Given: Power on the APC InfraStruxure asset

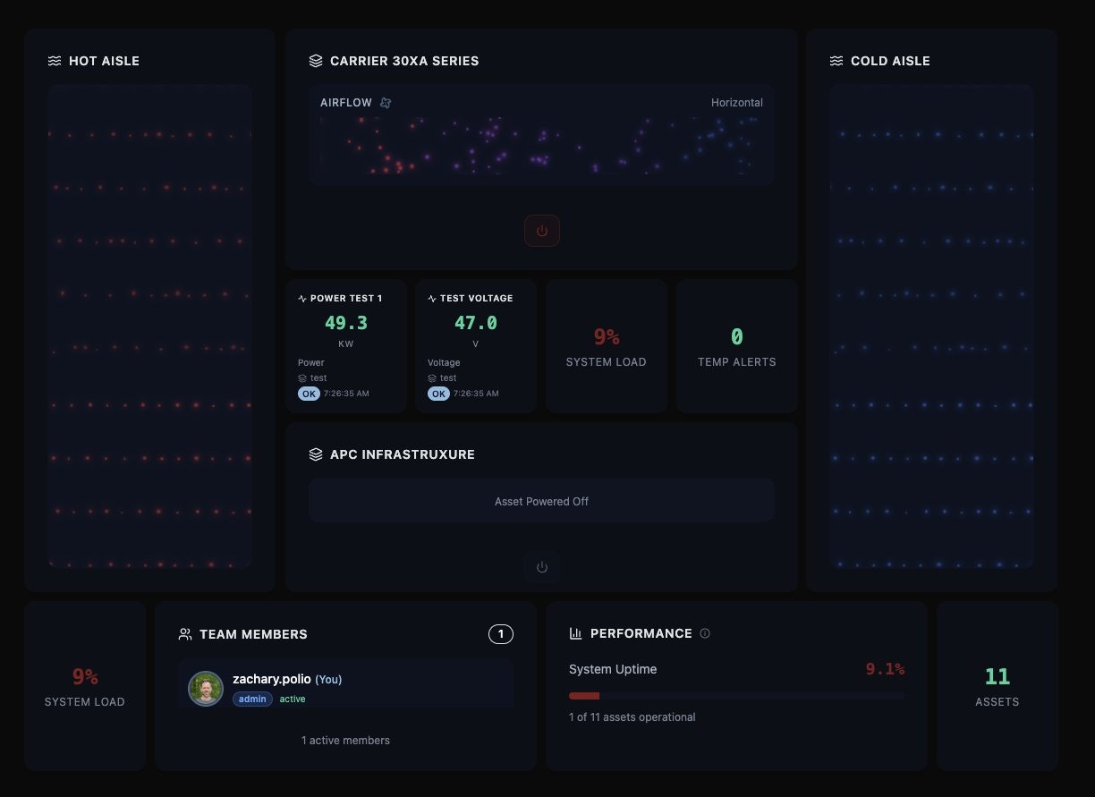Looking at the screenshot, I should point(542,566).
